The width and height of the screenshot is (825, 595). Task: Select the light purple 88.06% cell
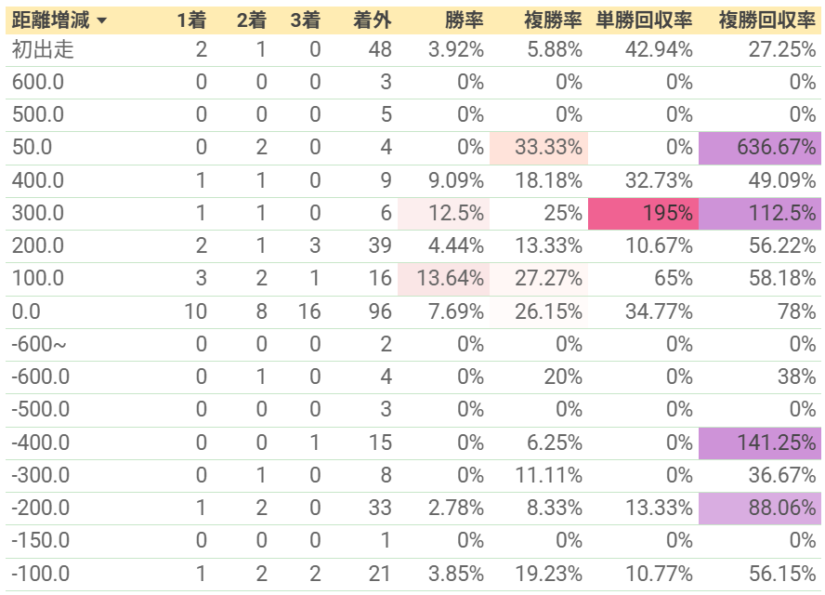[x=760, y=509]
